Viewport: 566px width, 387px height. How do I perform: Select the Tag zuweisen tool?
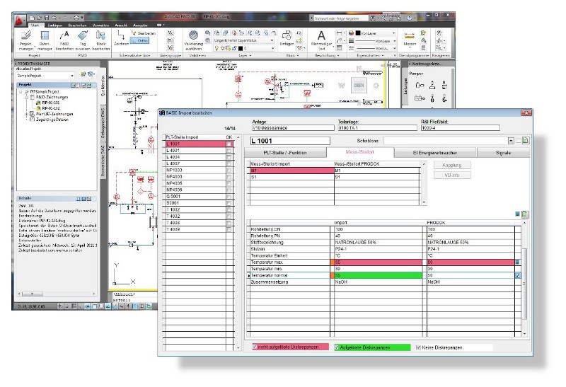click(x=83, y=40)
